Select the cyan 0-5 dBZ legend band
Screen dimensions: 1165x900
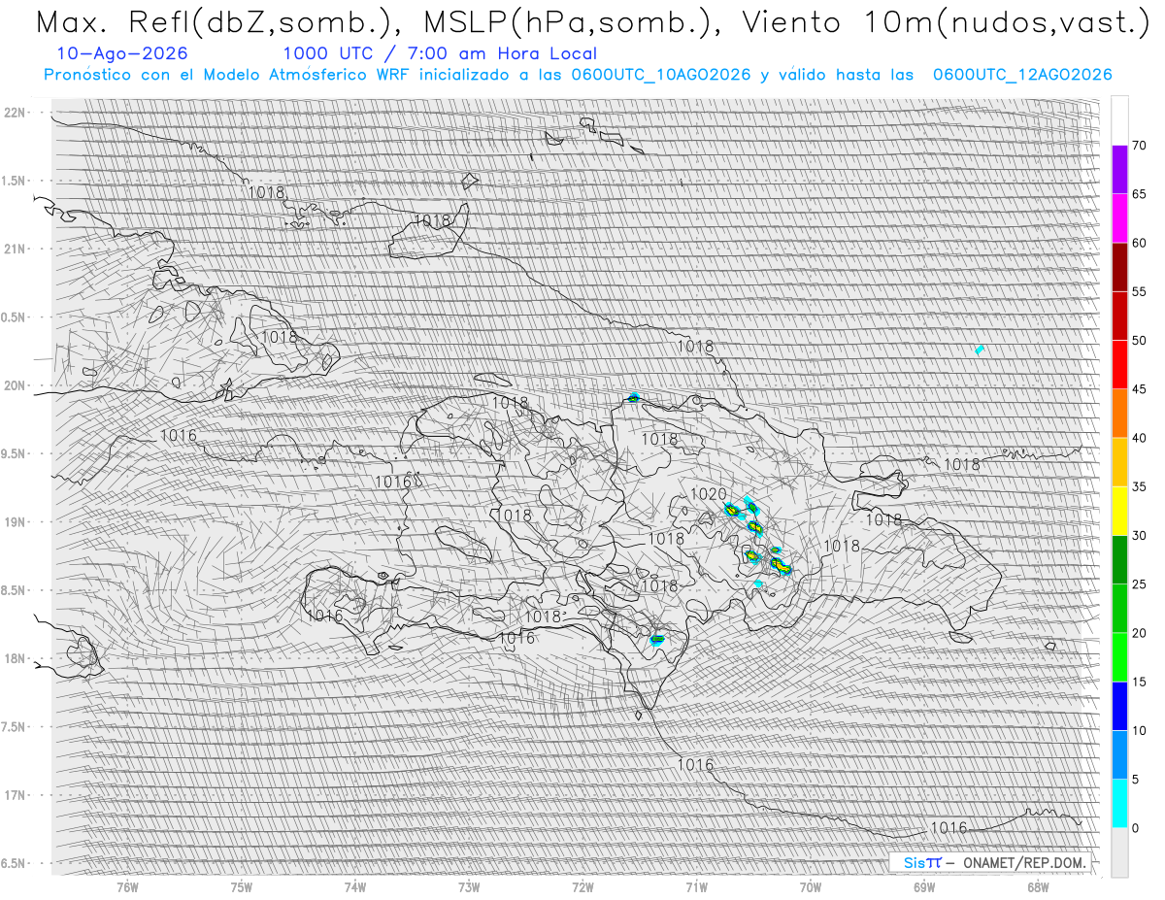click(x=1119, y=803)
